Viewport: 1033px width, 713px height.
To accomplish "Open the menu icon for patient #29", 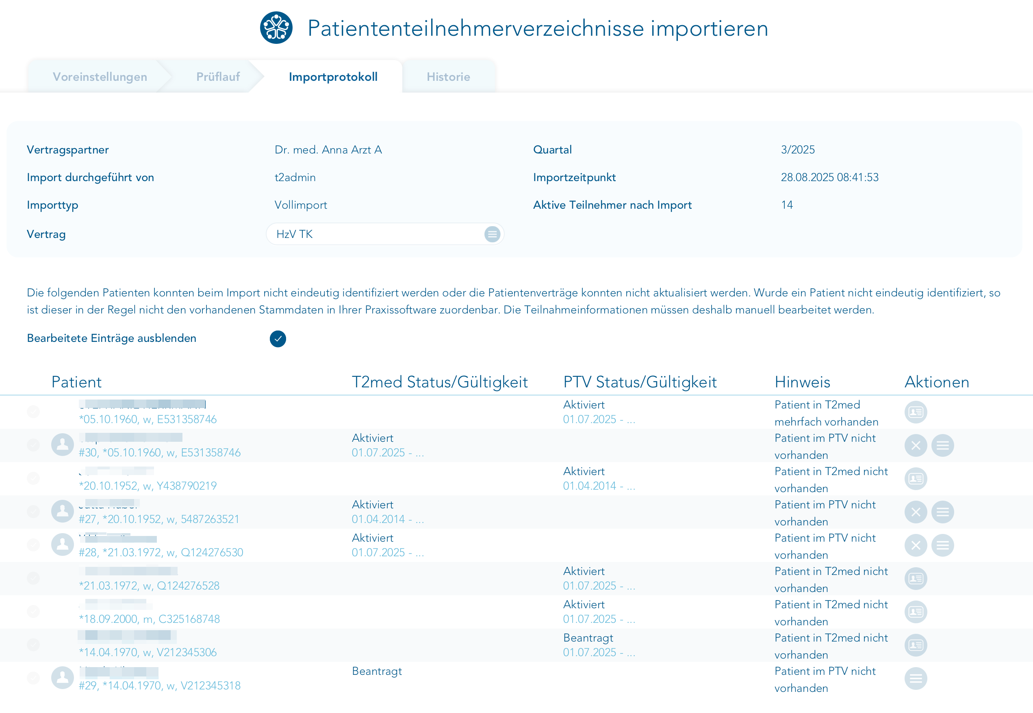I will pos(916,678).
